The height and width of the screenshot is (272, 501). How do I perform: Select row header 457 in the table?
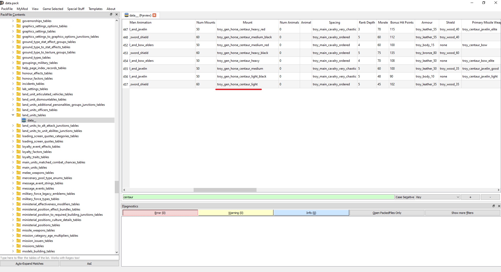coord(126,84)
